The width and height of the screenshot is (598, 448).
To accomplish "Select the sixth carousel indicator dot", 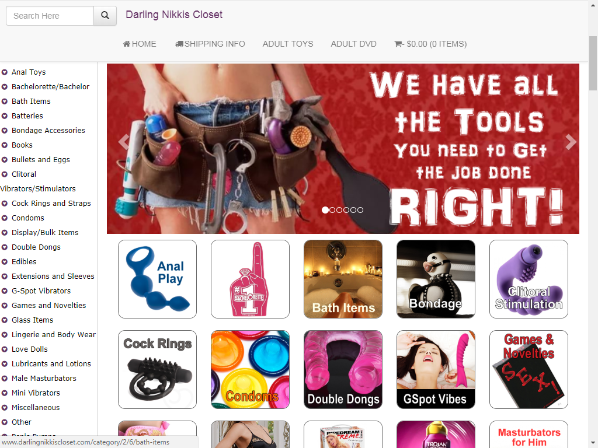I will coord(360,210).
